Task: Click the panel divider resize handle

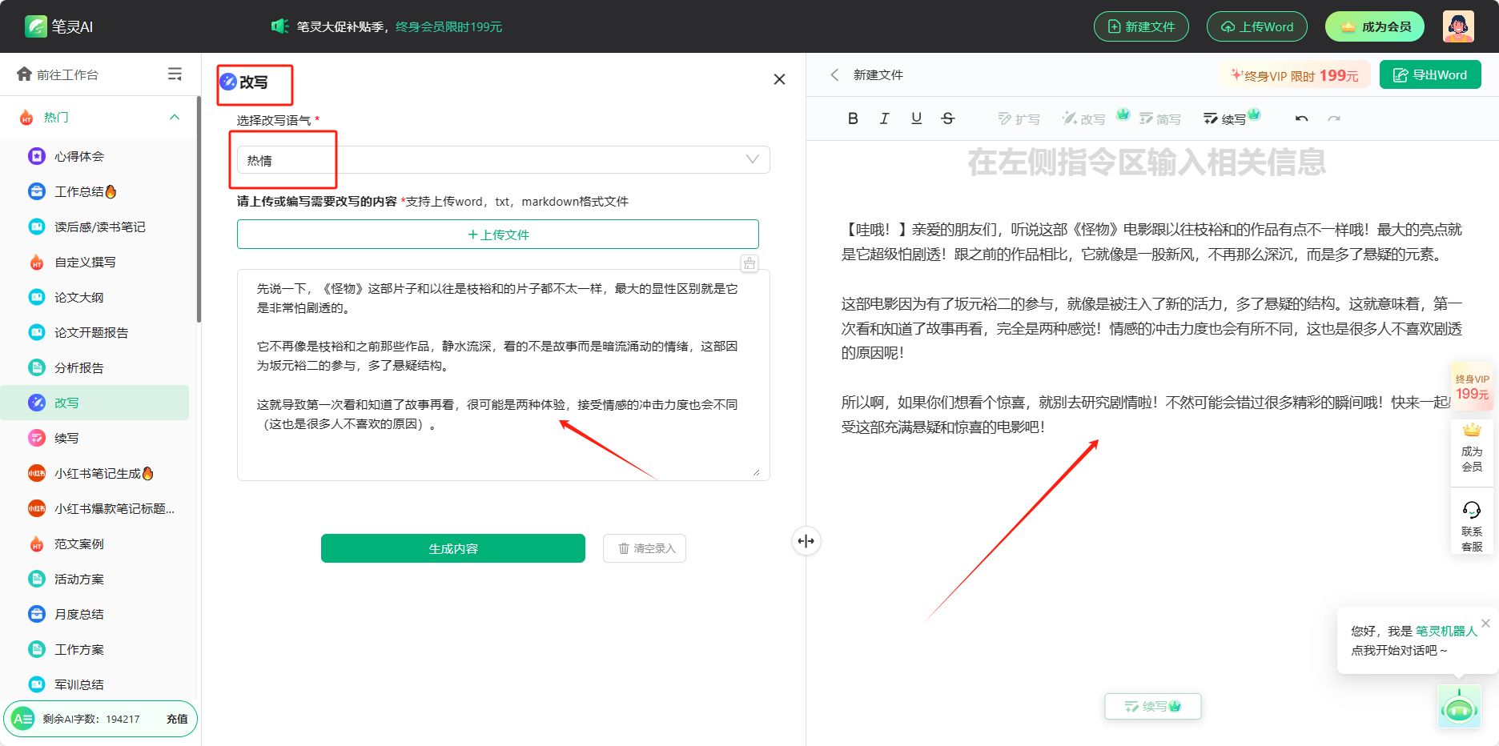Action: click(x=806, y=541)
